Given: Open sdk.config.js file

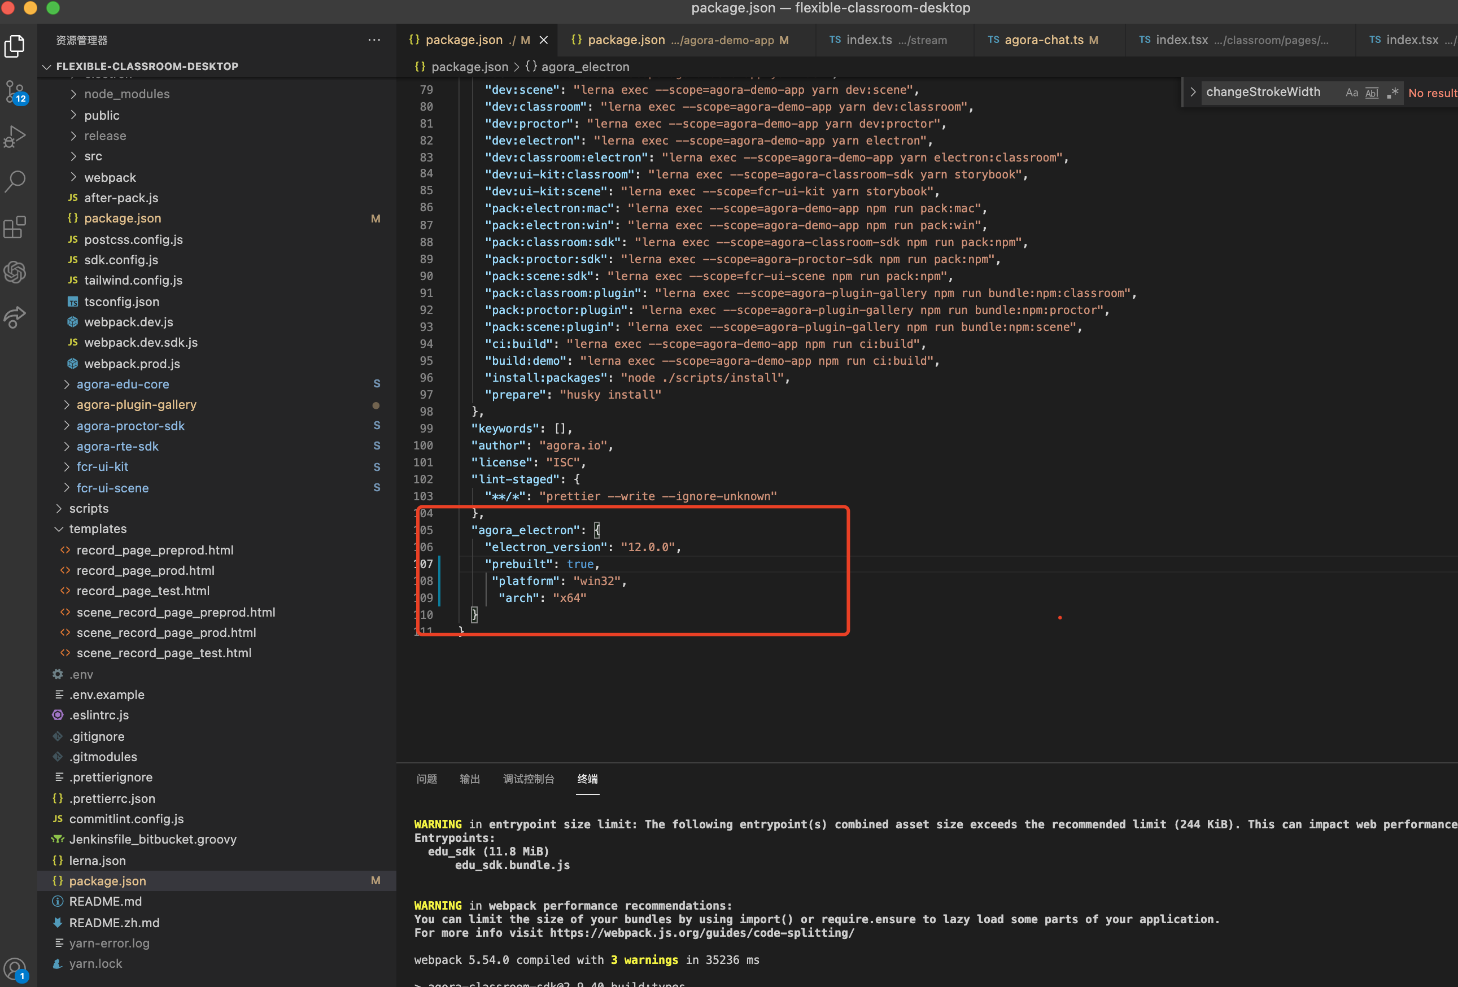Looking at the screenshot, I should coord(121,260).
